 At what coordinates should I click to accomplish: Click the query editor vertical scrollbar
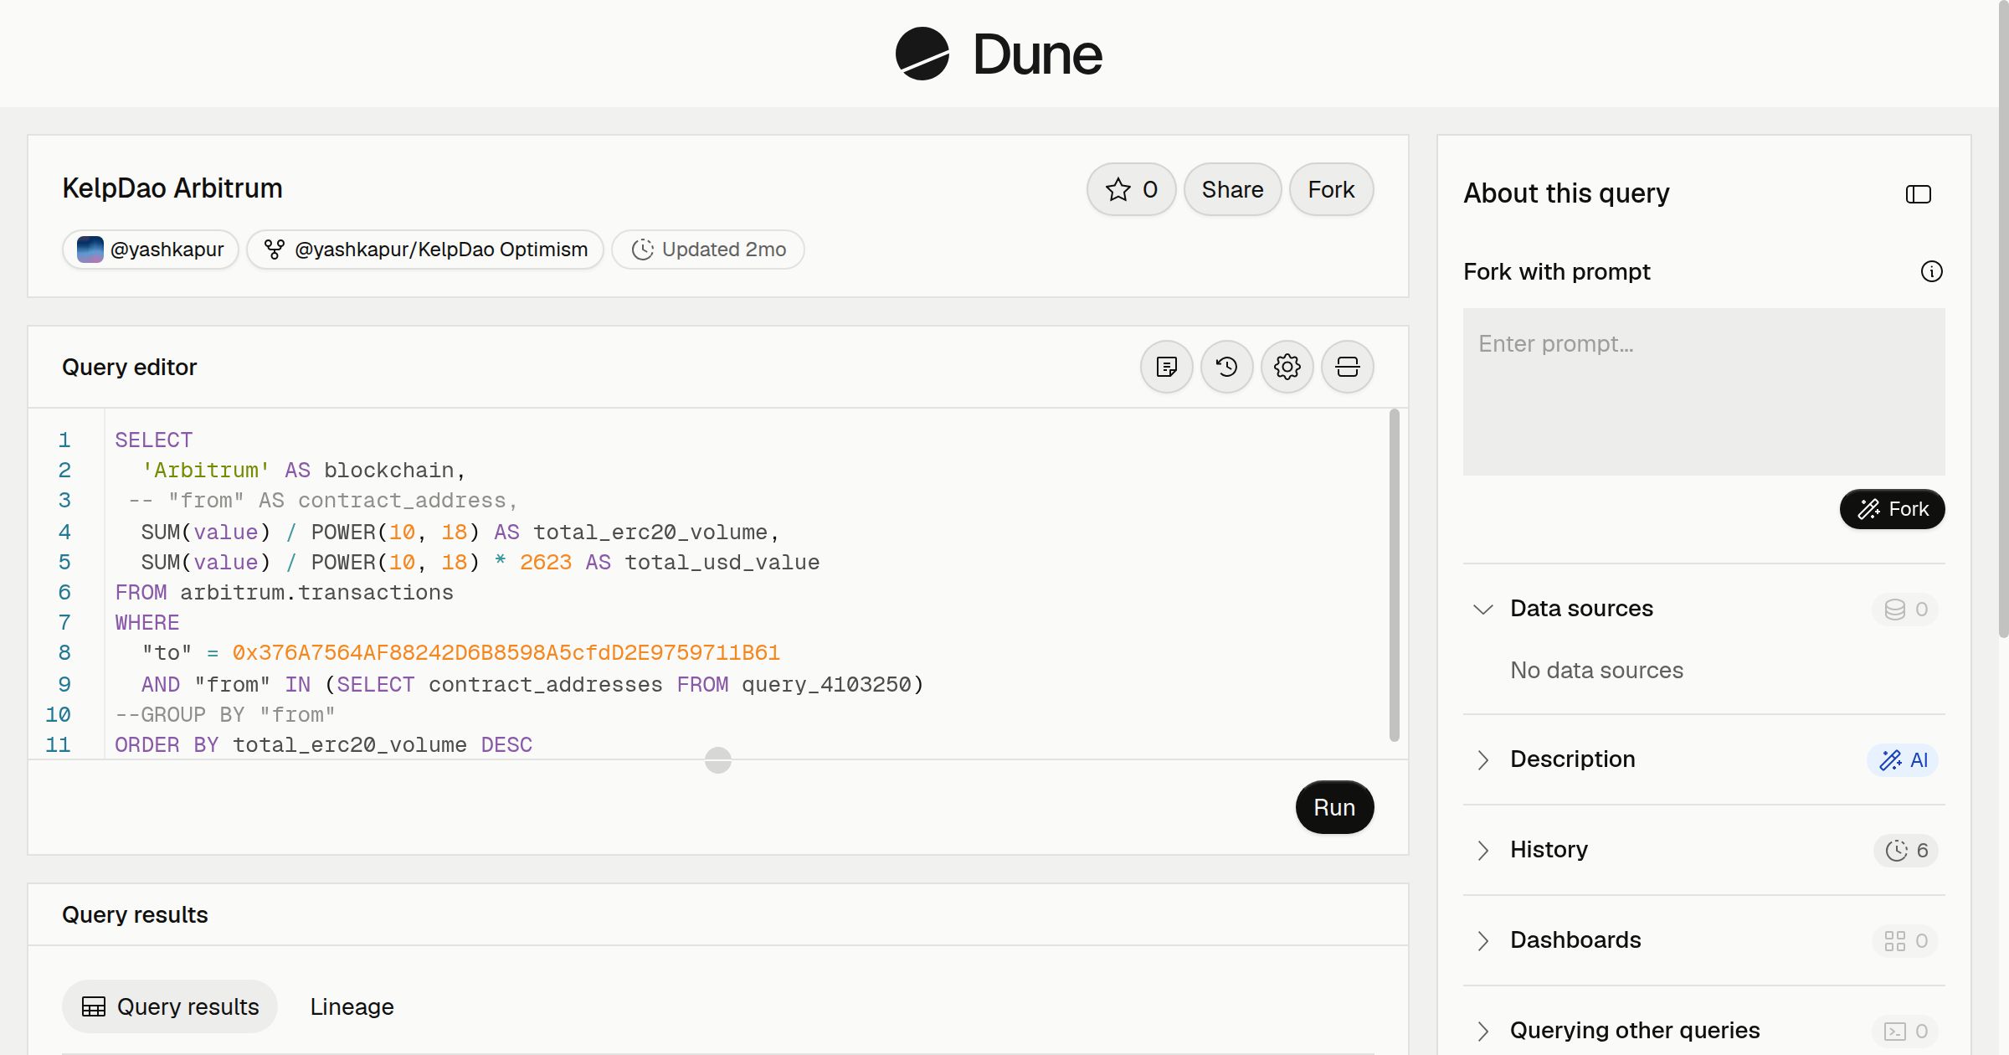coord(1394,574)
